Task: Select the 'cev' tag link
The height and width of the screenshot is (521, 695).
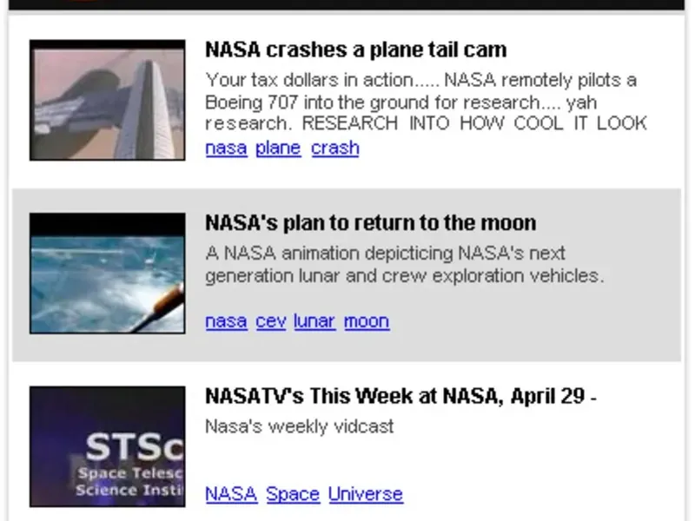Action: coord(270,321)
